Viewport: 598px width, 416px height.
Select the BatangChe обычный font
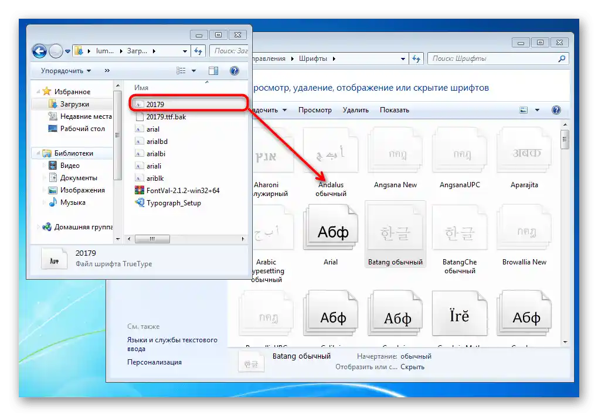pos(460,239)
